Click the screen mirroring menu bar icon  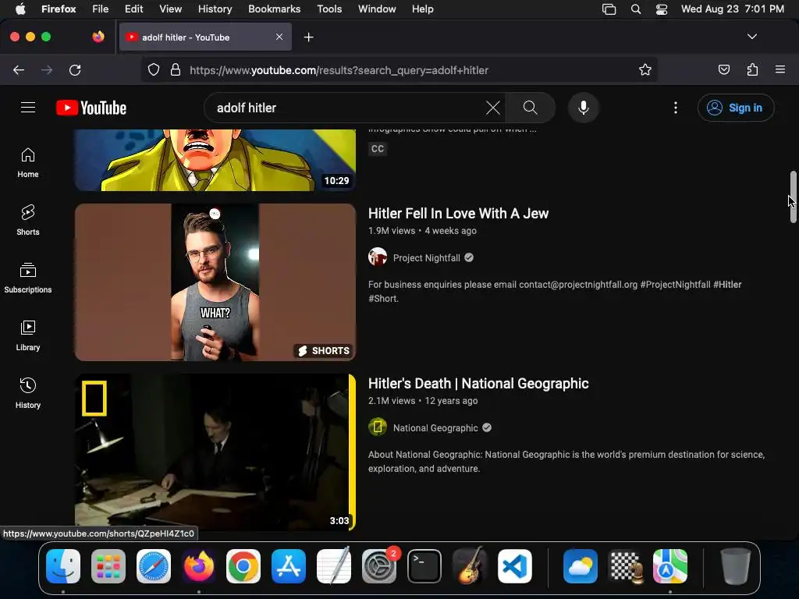(x=609, y=9)
